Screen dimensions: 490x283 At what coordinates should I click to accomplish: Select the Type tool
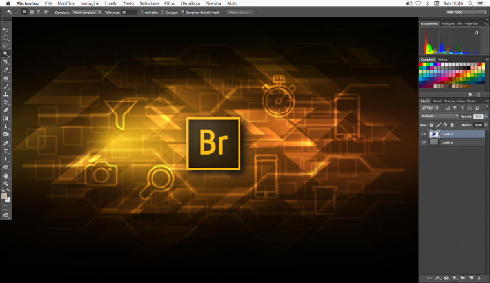(6, 151)
